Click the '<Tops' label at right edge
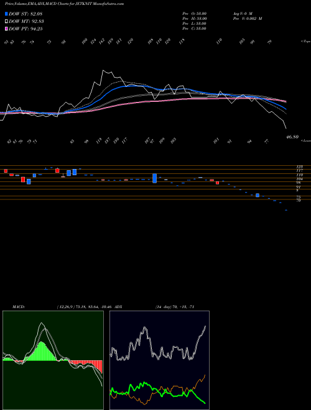Image resolution: width=311 pixels, height=410 pixels. point(306,42)
